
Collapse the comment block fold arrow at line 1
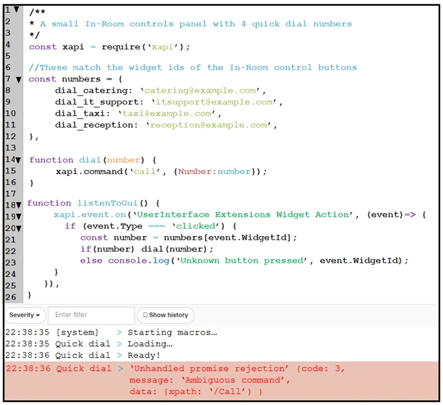16,10
